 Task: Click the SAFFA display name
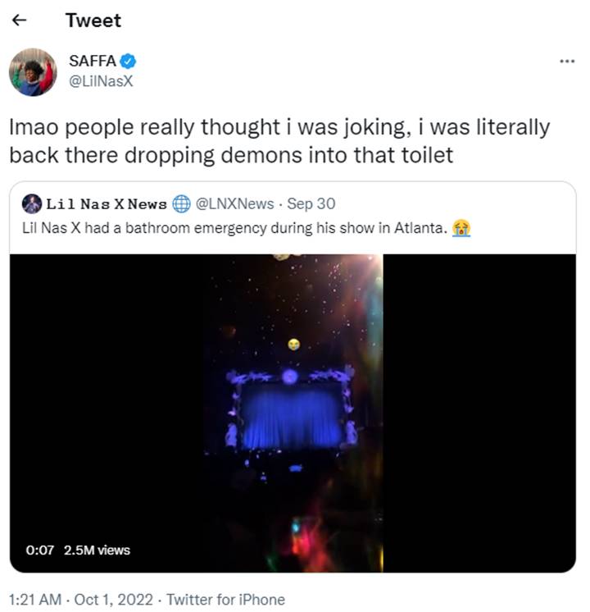point(93,61)
